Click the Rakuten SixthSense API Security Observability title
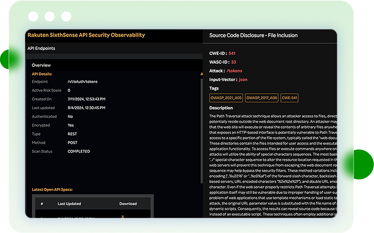374x233 pixels. (x=86, y=35)
